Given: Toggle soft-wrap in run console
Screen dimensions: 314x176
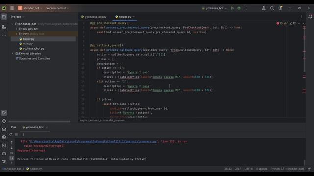Looking at the screenshot, I should pos(12,153).
